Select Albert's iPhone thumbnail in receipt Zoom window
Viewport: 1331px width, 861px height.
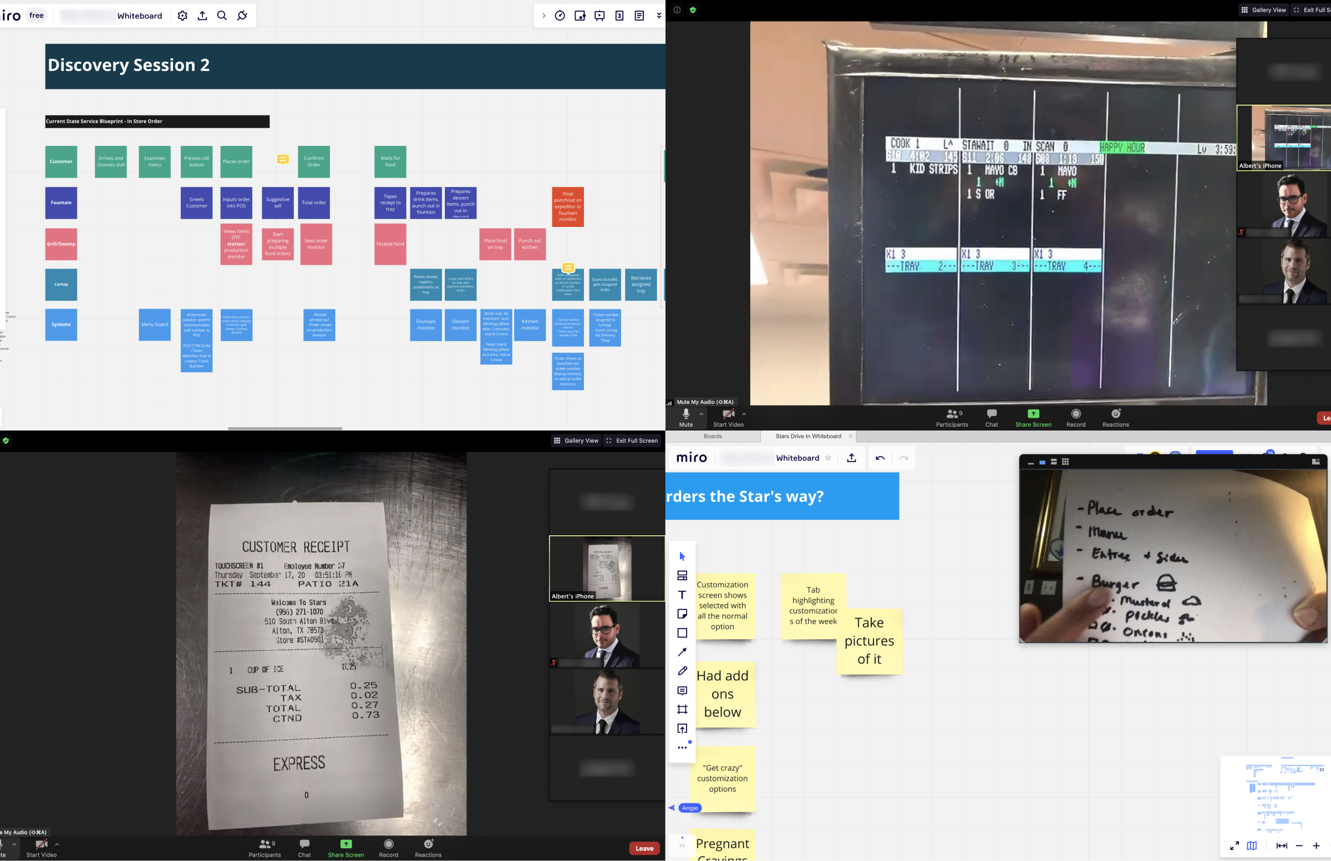[607, 569]
